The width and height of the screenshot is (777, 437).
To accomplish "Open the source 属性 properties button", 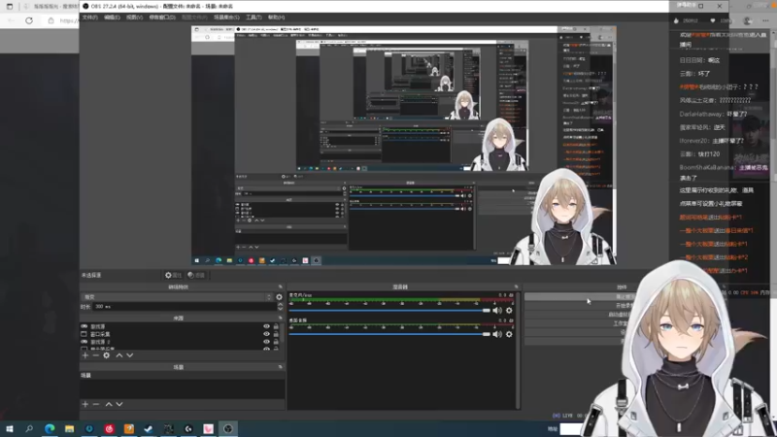I will click(x=174, y=275).
